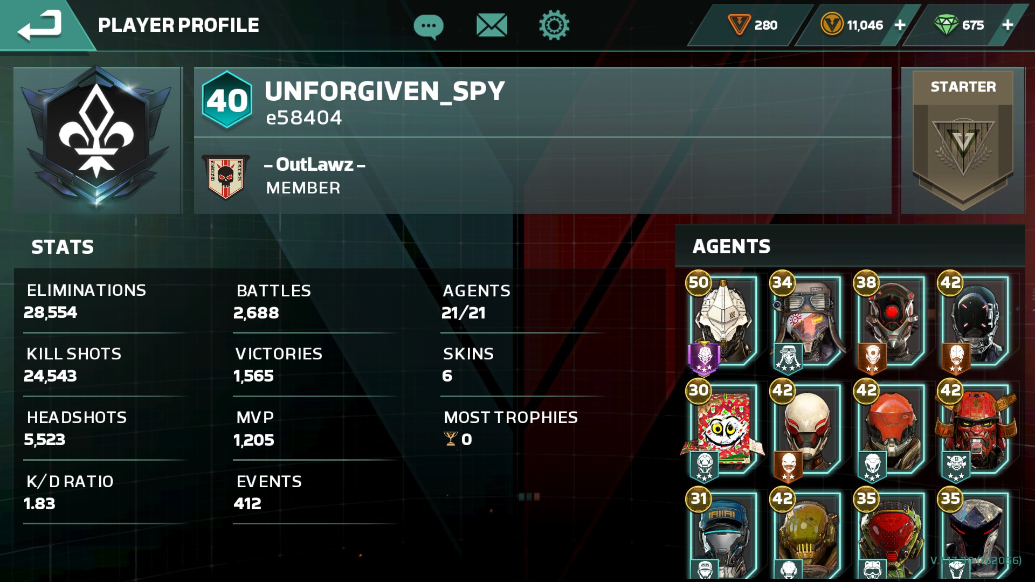Select the level 31 blue-cap agent
Image resolution: width=1035 pixels, height=582 pixels.
721,533
